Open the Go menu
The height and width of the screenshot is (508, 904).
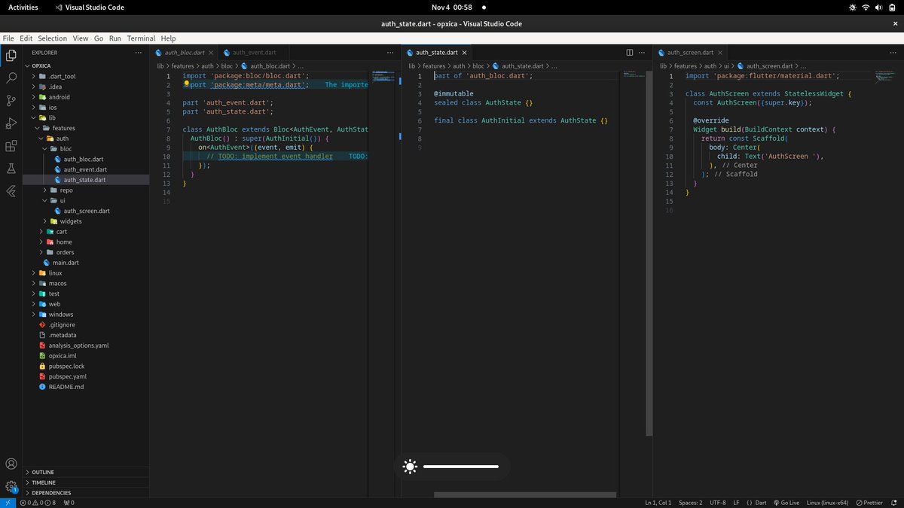pyautogui.click(x=99, y=38)
